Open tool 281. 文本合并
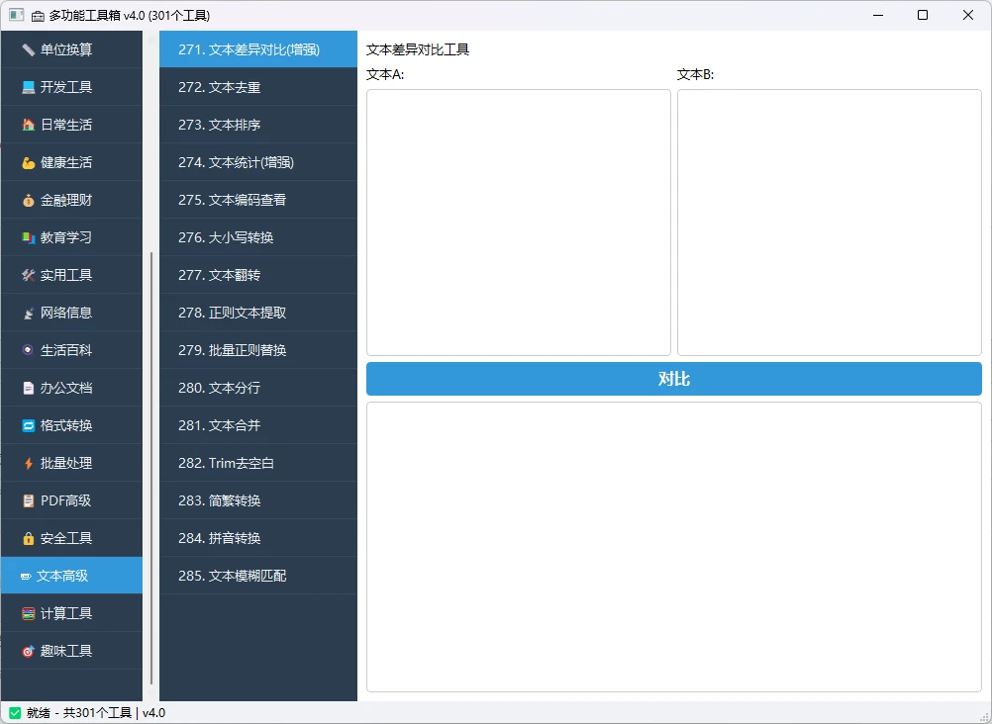The image size is (992, 724). point(258,425)
